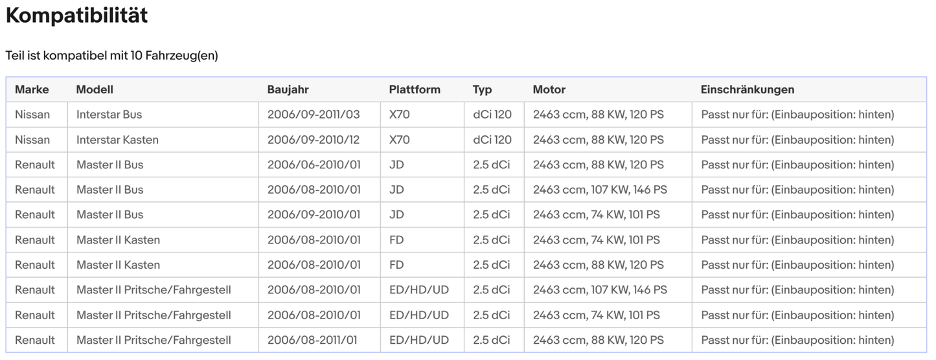Click the Interstar Bus model cell
936x360 pixels.
pyautogui.click(x=109, y=115)
